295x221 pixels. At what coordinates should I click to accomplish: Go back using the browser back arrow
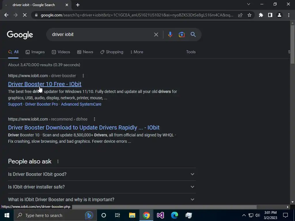point(6,15)
